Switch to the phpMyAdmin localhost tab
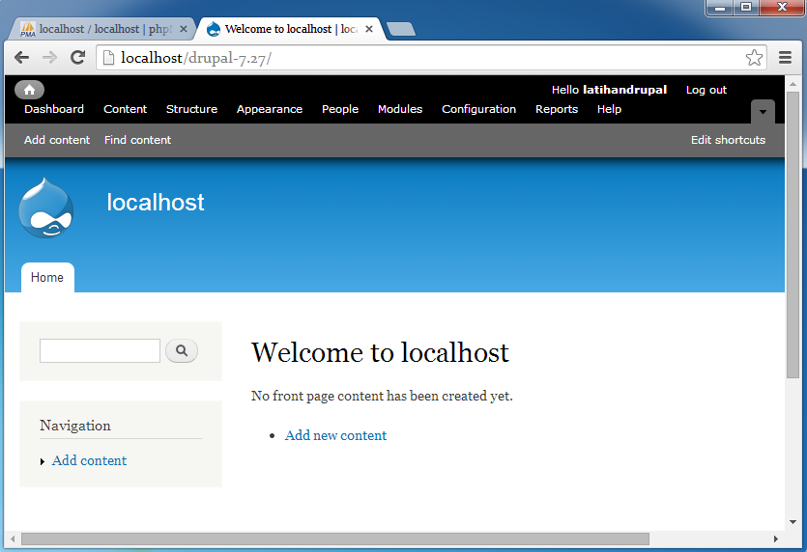807x552 pixels. coord(103,29)
